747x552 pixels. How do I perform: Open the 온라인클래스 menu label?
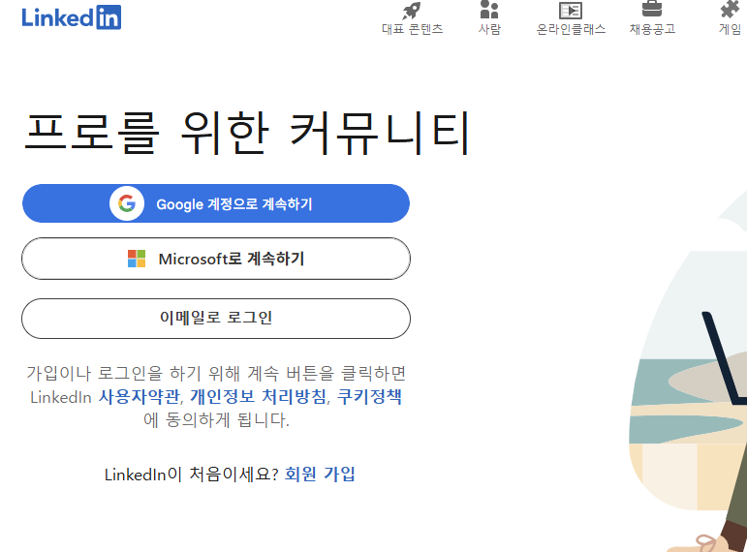571,29
